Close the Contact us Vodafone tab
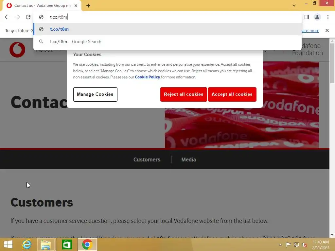 click(76, 6)
